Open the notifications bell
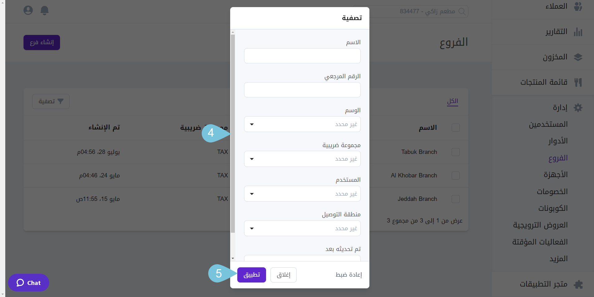 [45, 11]
